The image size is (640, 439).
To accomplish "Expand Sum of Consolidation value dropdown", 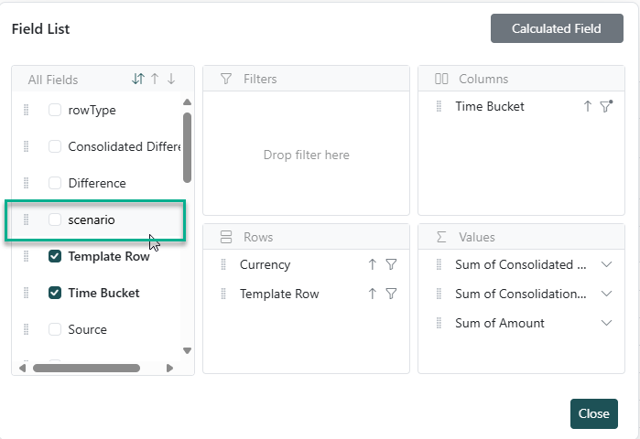I will point(606,294).
